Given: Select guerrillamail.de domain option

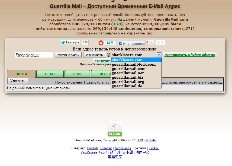Looking at the screenshot, I should pyautogui.click(x=136, y=86).
